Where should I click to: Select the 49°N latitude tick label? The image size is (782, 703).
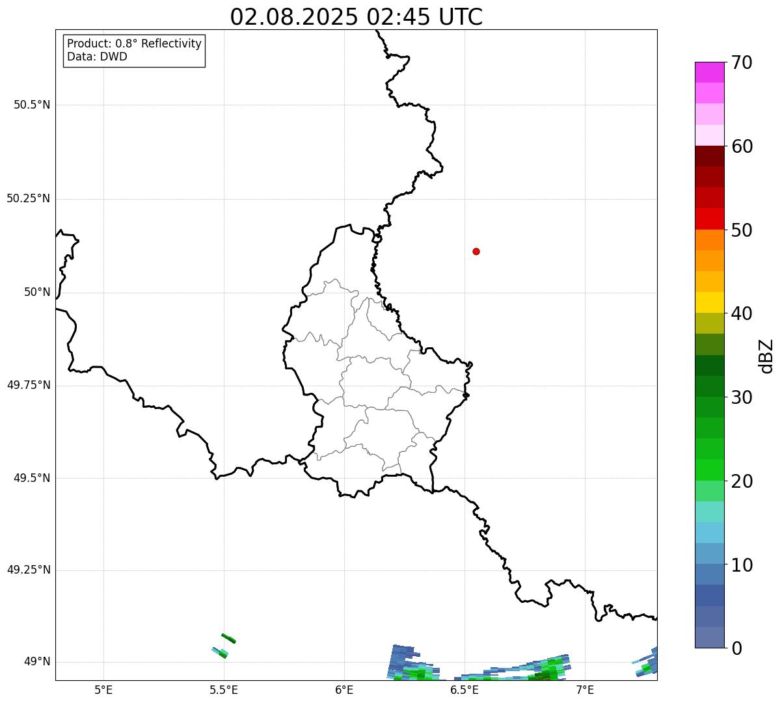37,662
